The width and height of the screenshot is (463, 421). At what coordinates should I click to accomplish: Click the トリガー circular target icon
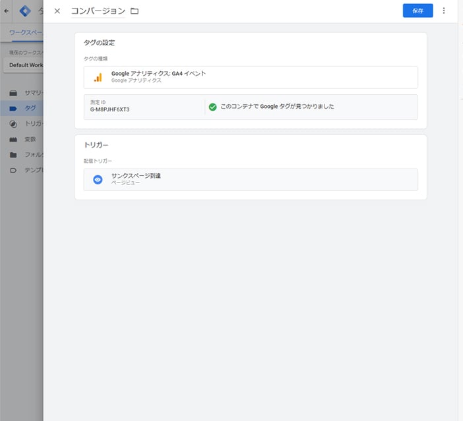pyautogui.click(x=13, y=124)
